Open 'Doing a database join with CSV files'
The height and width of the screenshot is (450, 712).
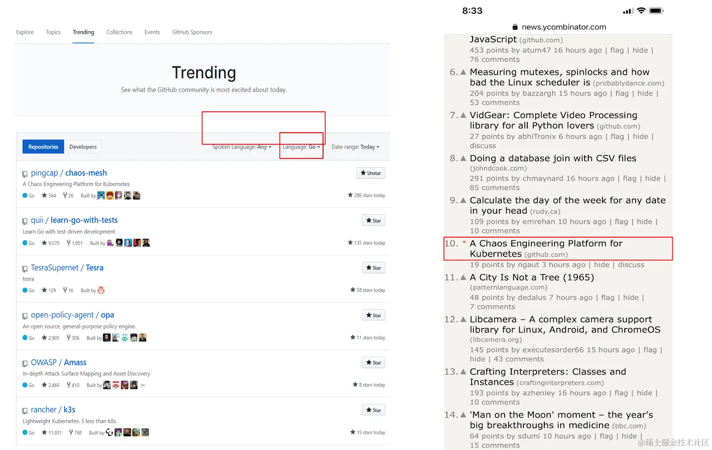tap(553, 158)
